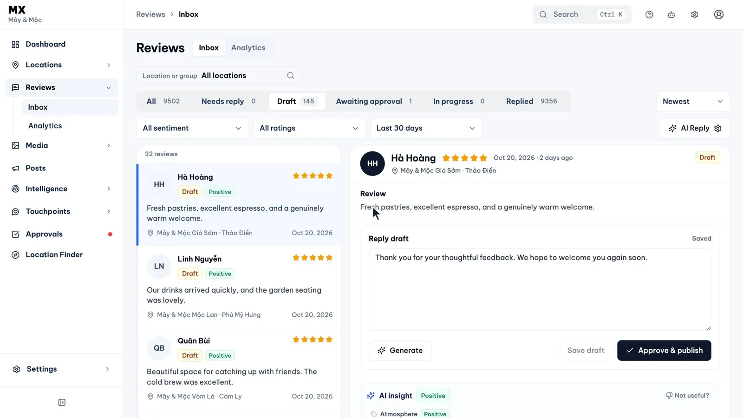Open the Last 30 days dropdown
The width and height of the screenshot is (743, 418).
pyautogui.click(x=426, y=128)
